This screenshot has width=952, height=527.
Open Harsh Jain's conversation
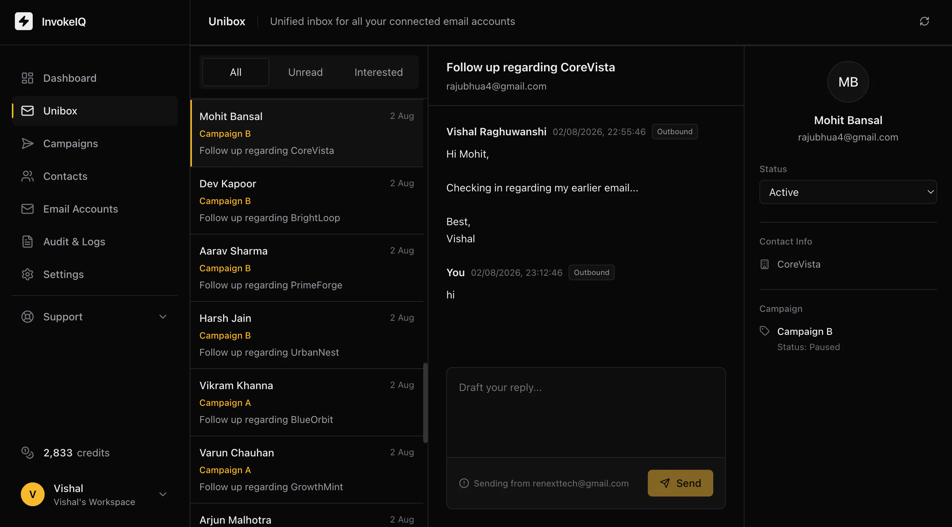(x=307, y=335)
